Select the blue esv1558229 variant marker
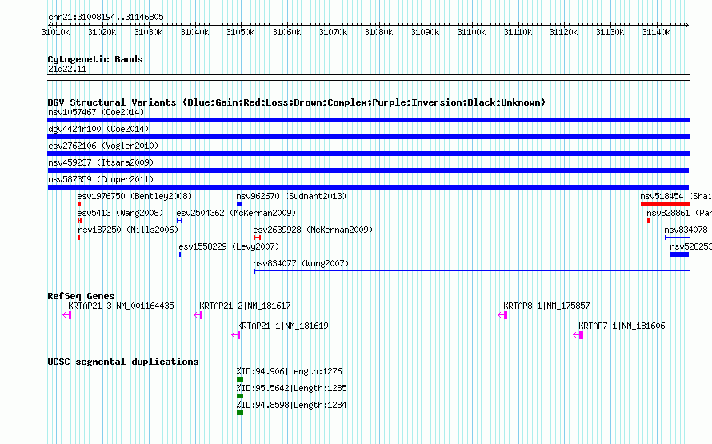The width and height of the screenshot is (712, 444). pos(180,254)
